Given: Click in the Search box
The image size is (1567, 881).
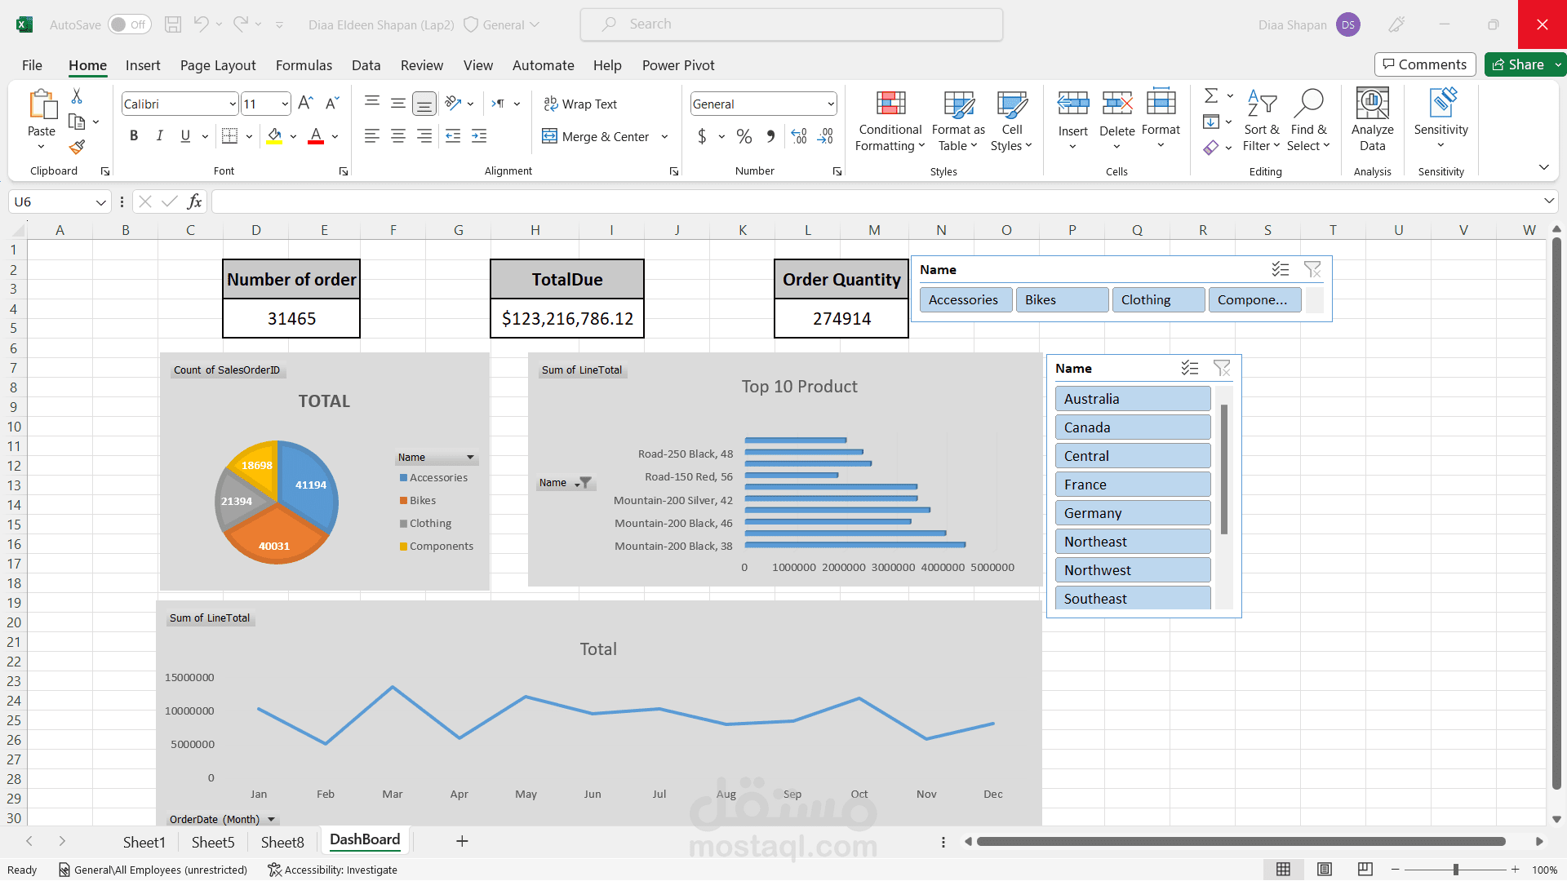Looking at the screenshot, I should pyautogui.click(x=792, y=24).
